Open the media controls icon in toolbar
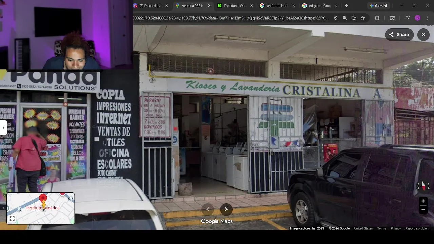This screenshot has height=244, width=434. coord(407,18)
